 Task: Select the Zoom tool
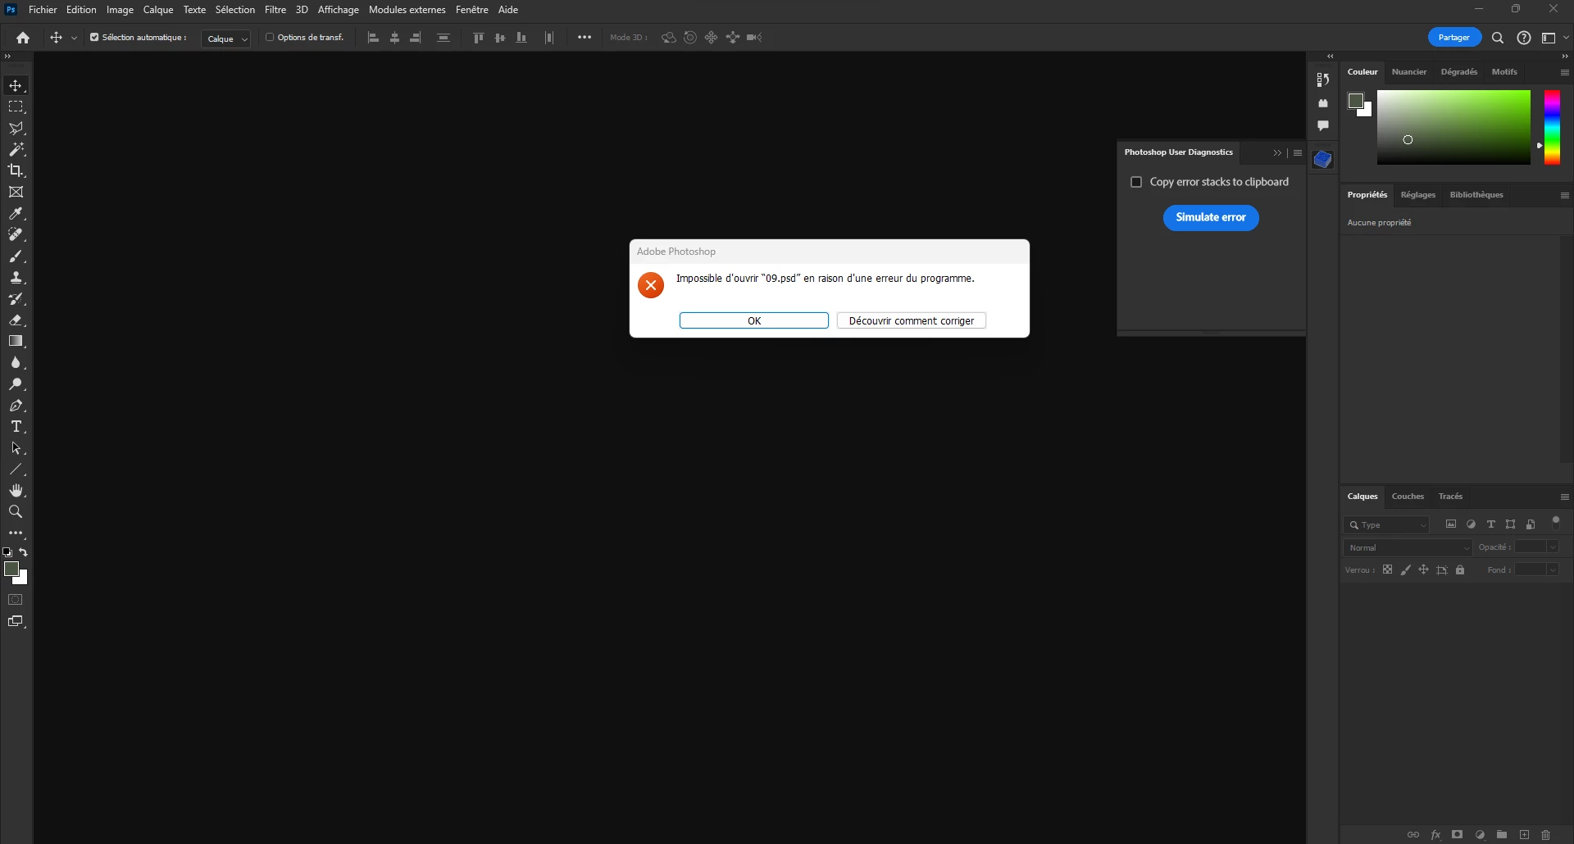tap(16, 512)
